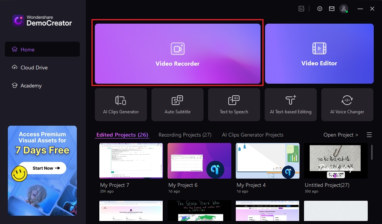Screen dimensions: 382x224
Task: Click the projects list scrollbar
Action: pyautogui.click(x=372, y=152)
